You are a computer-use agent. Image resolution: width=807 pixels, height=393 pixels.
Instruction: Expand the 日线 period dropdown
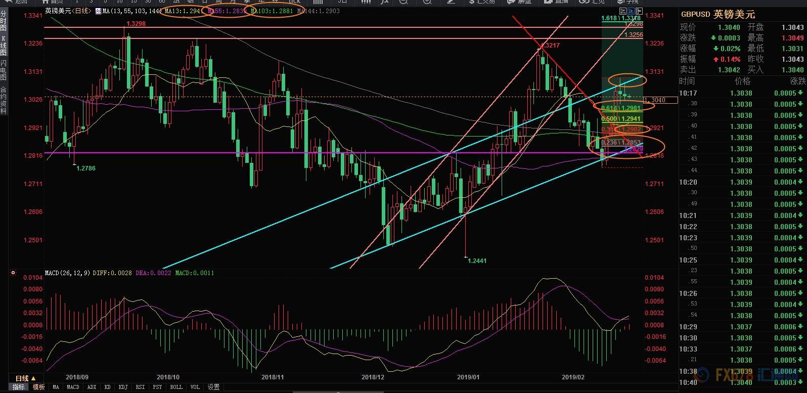(25, 378)
